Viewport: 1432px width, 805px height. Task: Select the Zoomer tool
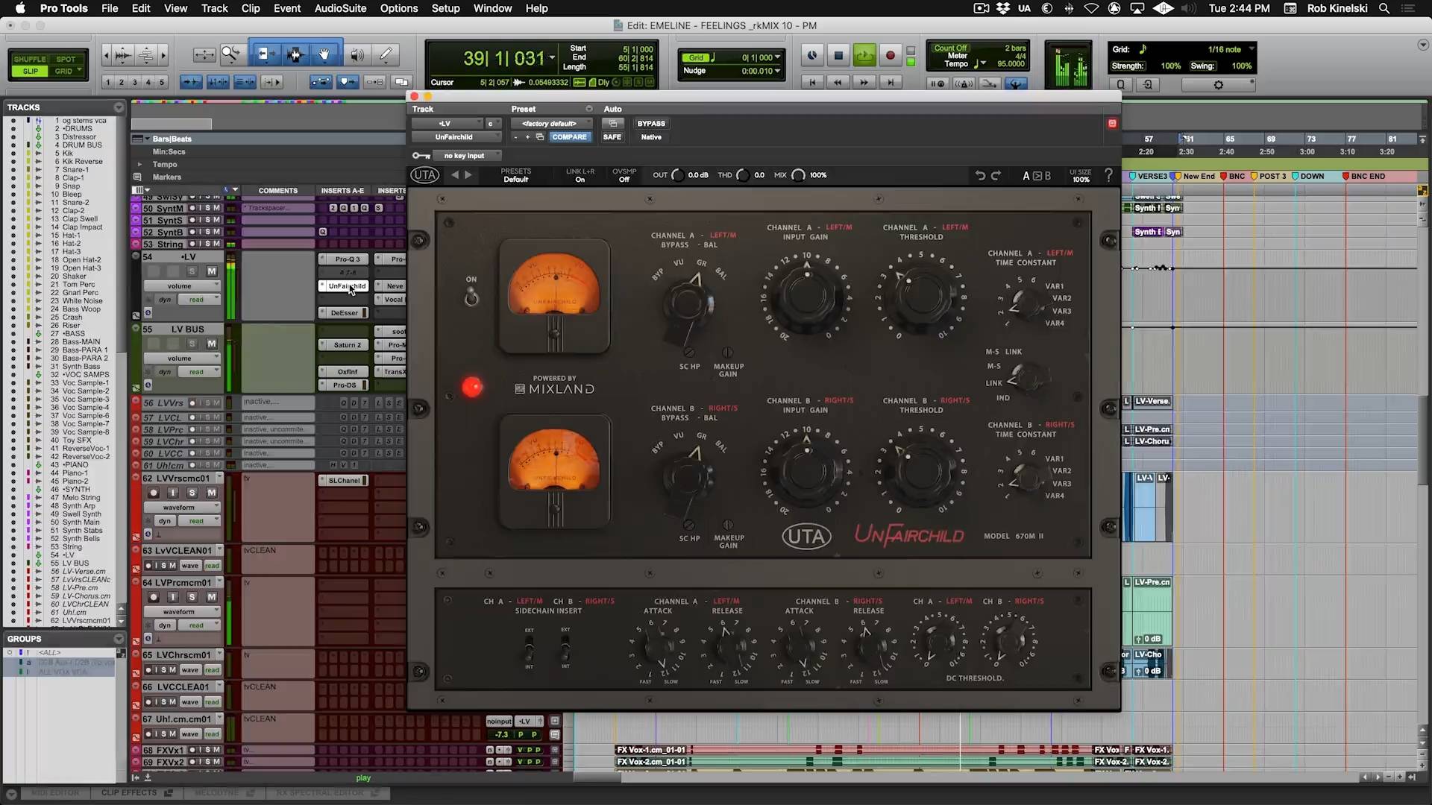tap(231, 54)
